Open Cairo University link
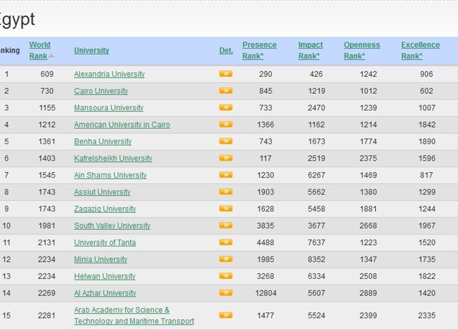Image resolution: width=458 pixels, height=330 pixels. tap(101, 91)
